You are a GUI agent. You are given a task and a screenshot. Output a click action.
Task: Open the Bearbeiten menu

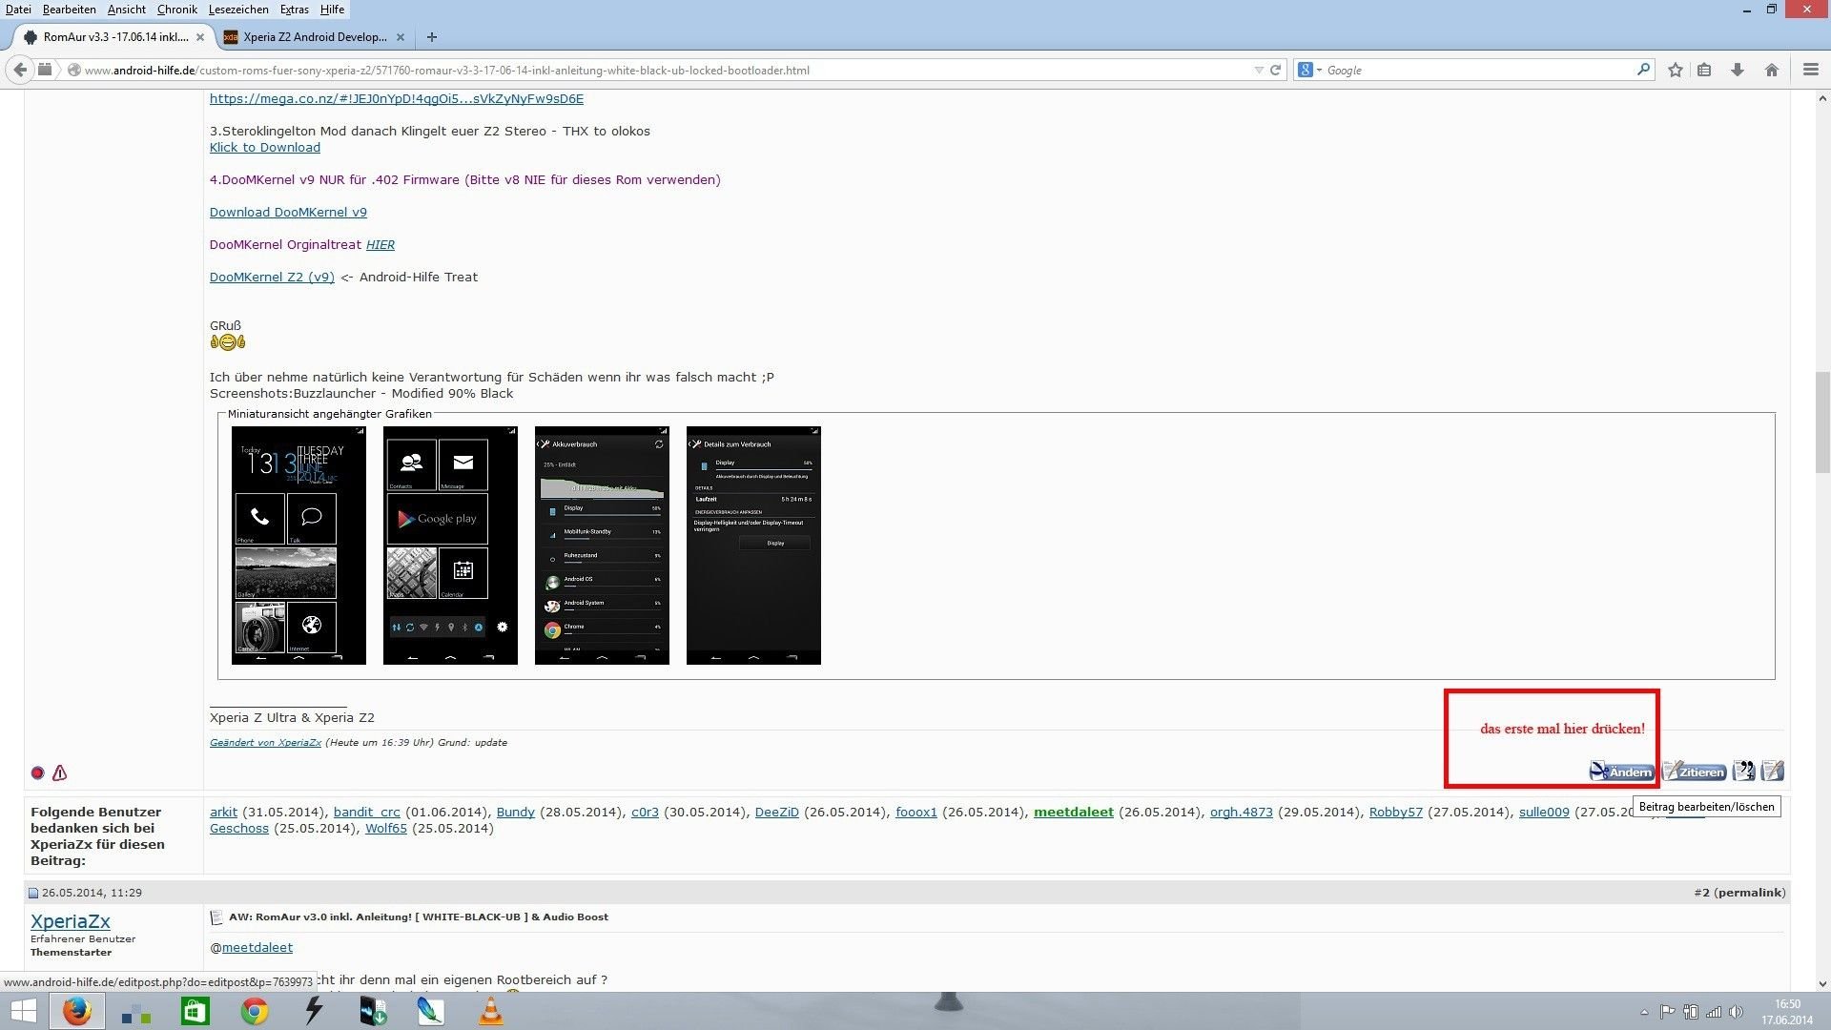point(69,10)
